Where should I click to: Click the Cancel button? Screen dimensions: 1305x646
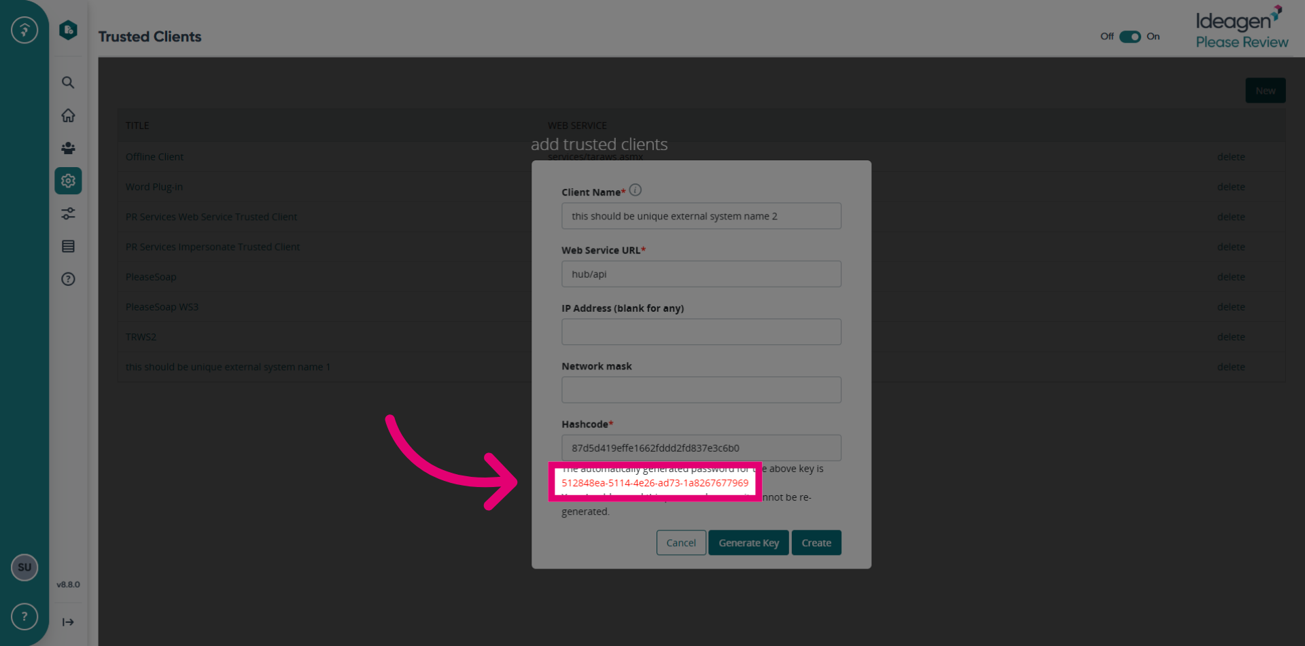tap(681, 543)
